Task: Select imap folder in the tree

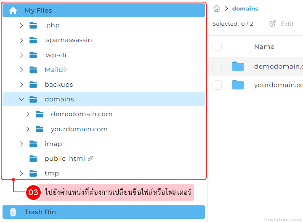Action: tap(53, 144)
